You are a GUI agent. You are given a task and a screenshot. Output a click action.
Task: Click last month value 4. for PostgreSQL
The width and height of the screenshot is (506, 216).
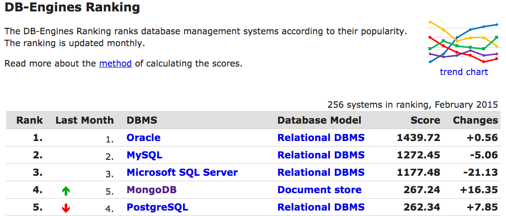[110, 209]
